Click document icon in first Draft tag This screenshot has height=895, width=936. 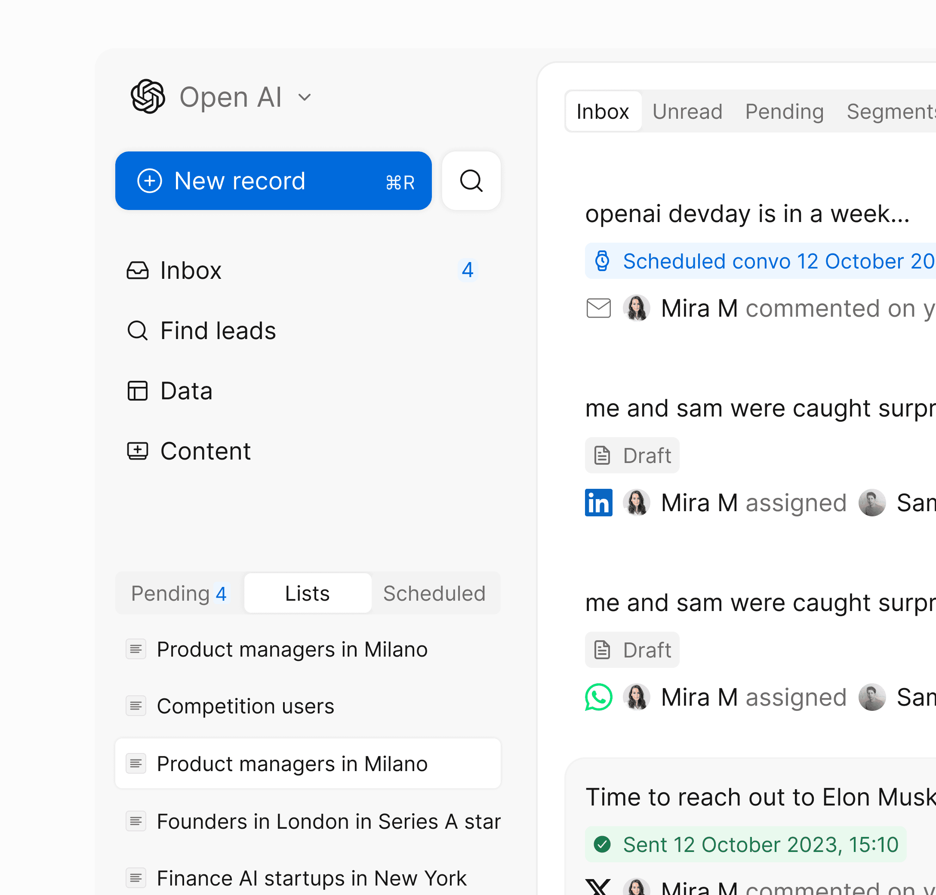tap(602, 455)
